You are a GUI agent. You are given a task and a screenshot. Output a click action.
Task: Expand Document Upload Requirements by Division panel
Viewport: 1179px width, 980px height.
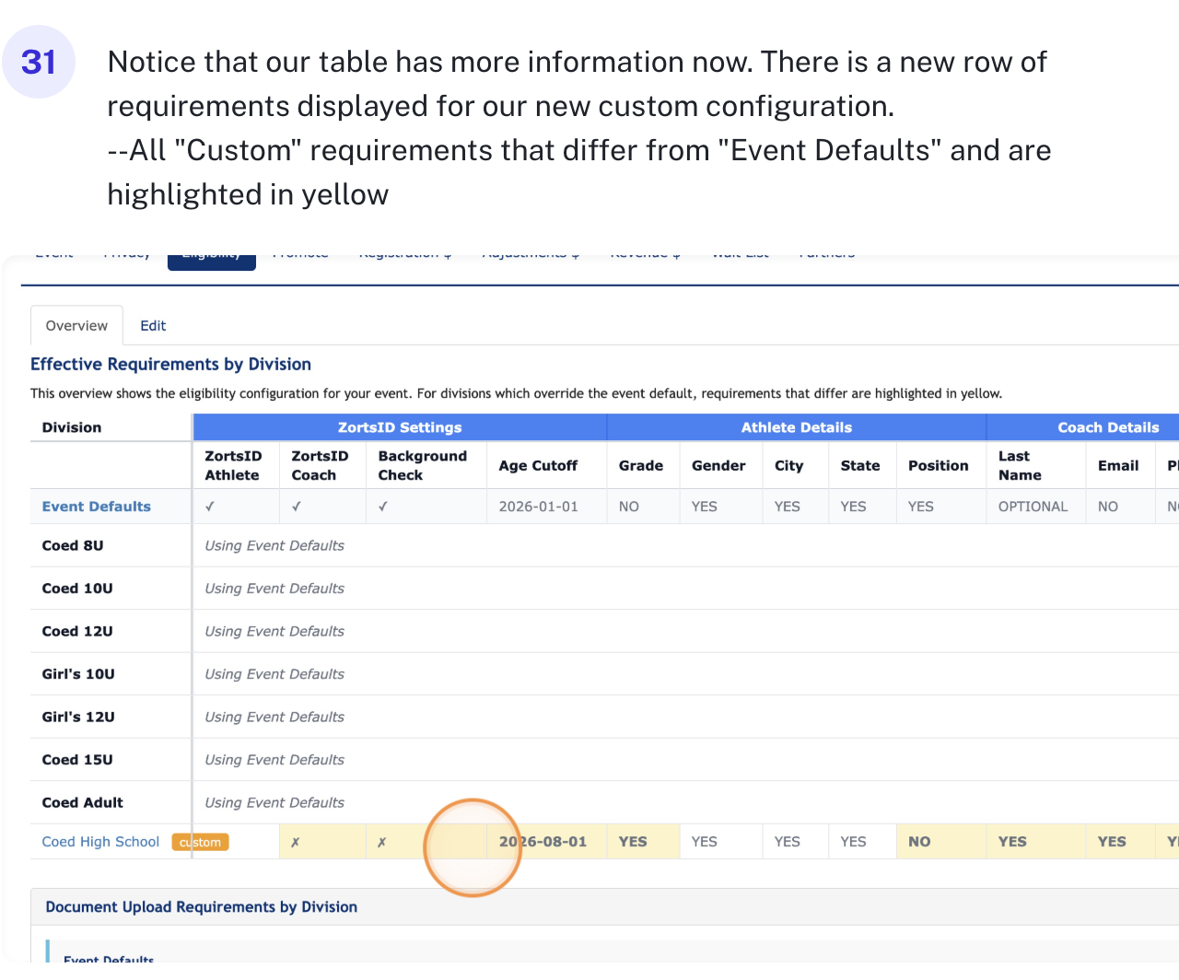click(202, 907)
